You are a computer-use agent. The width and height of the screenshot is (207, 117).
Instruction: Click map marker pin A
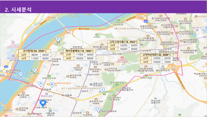pyautogui.click(x=41, y=84)
